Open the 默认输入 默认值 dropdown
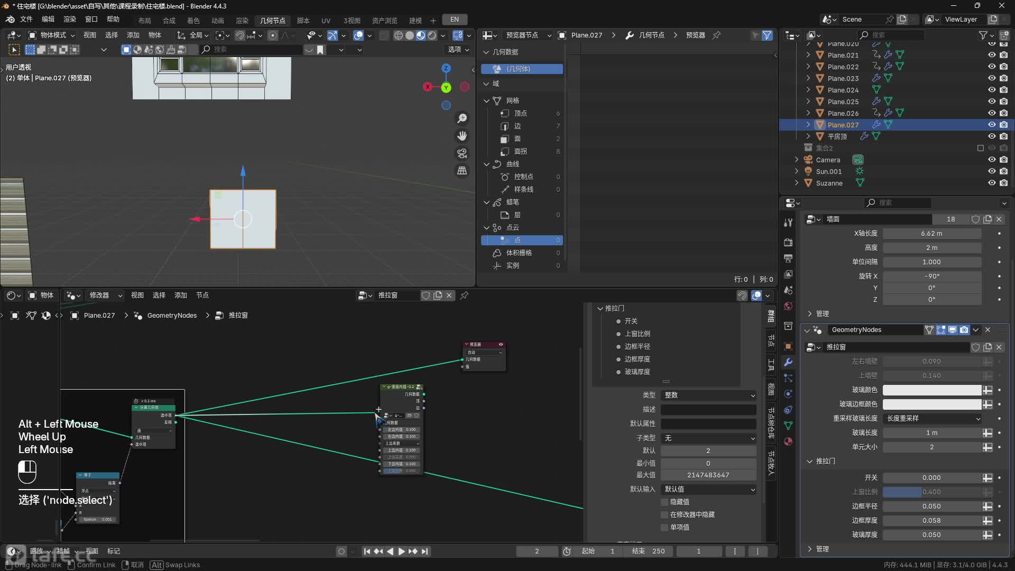Viewport: 1015px width, 571px height. (x=708, y=490)
